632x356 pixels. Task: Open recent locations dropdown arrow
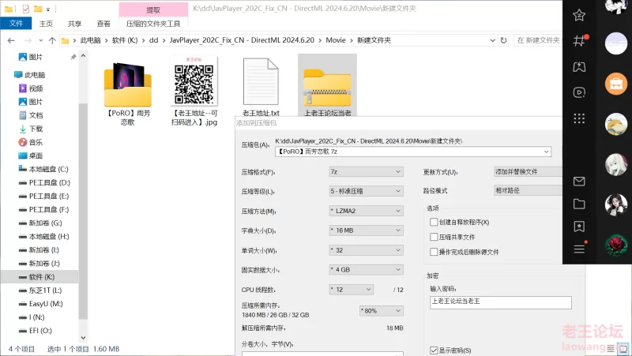pyautogui.click(x=41, y=40)
